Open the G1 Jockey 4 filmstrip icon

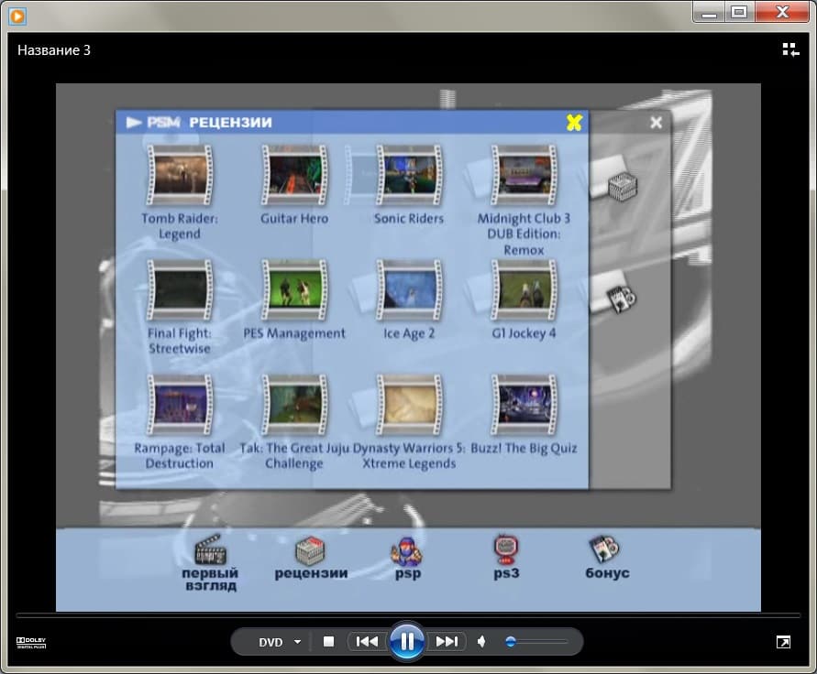(x=524, y=290)
